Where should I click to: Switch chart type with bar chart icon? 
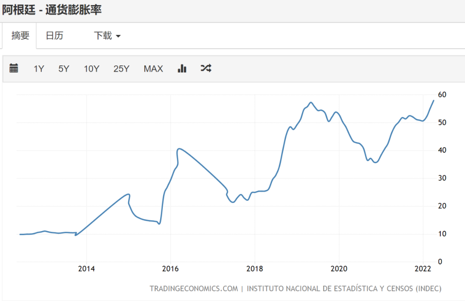click(x=182, y=68)
